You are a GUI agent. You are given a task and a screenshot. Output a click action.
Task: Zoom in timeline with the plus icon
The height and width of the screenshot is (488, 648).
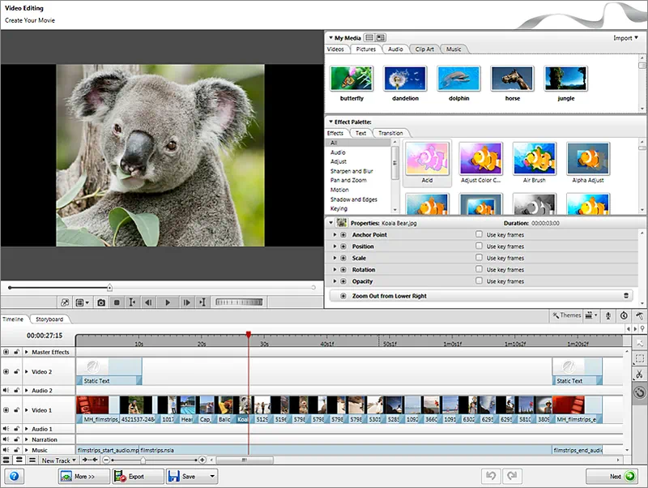point(202,460)
